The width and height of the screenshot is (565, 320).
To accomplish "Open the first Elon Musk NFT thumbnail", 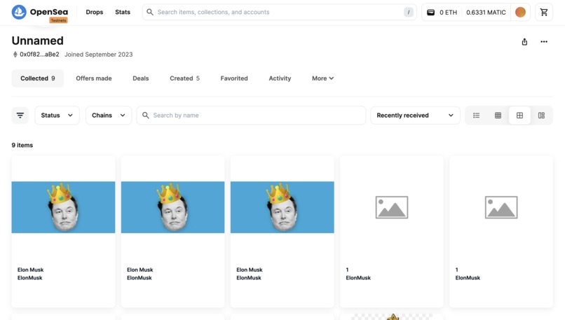I will tap(63, 207).
